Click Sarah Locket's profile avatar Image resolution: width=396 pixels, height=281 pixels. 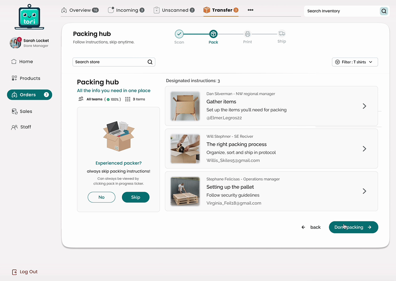tap(15, 43)
